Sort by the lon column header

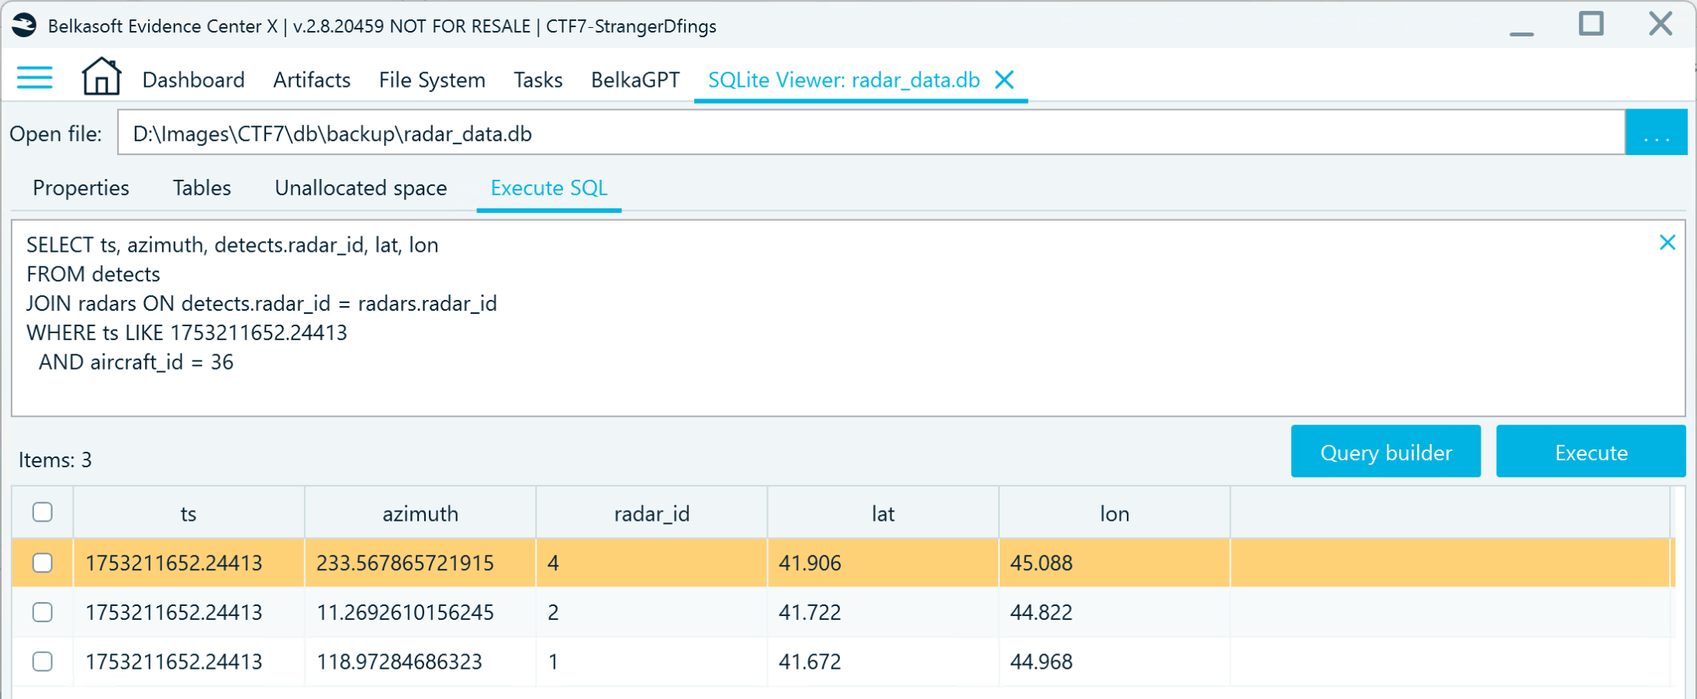(1115, 513)
